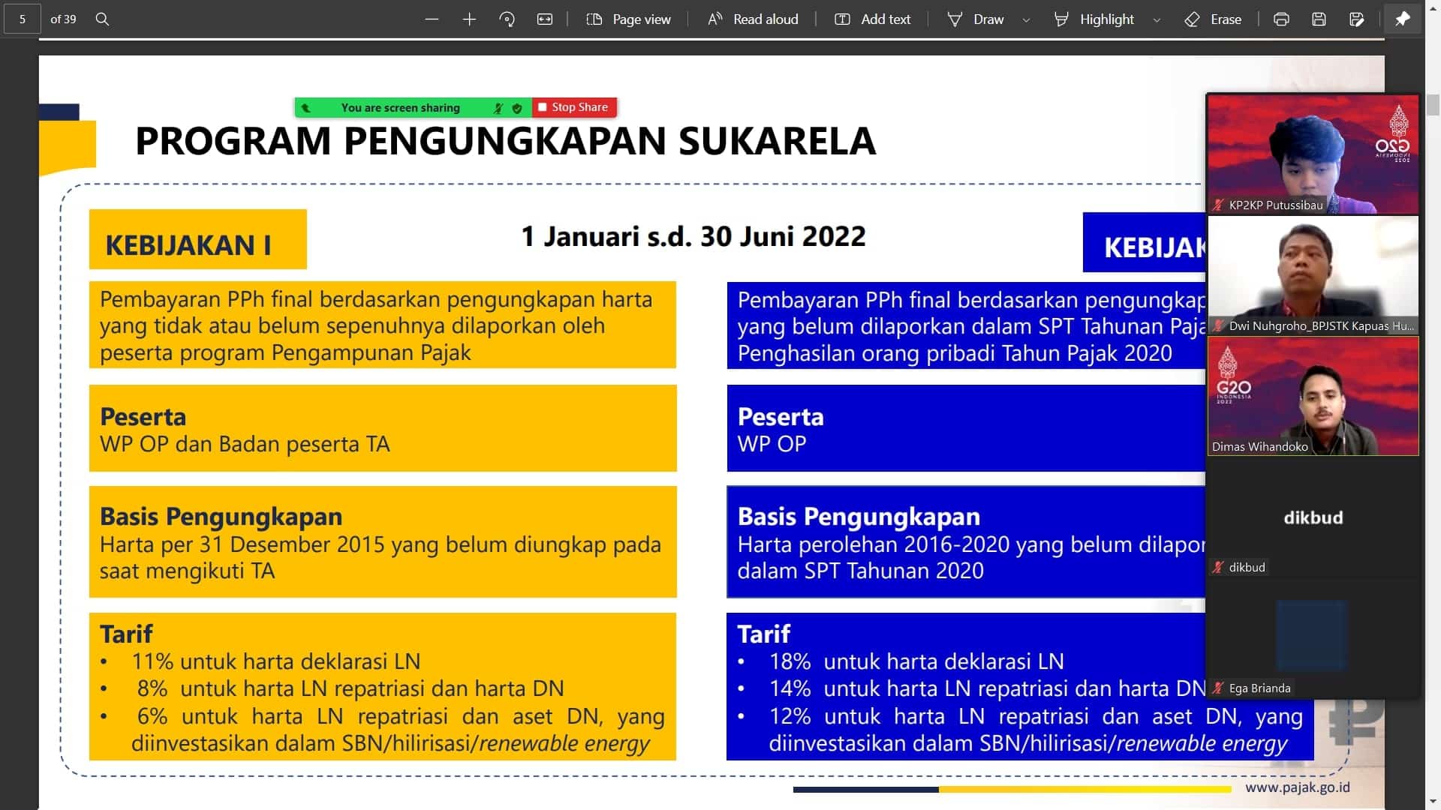The image size is (1441, 810).
Task: Save the PDF with the floppy disk icon
Action: click(x=1319, y=19)
